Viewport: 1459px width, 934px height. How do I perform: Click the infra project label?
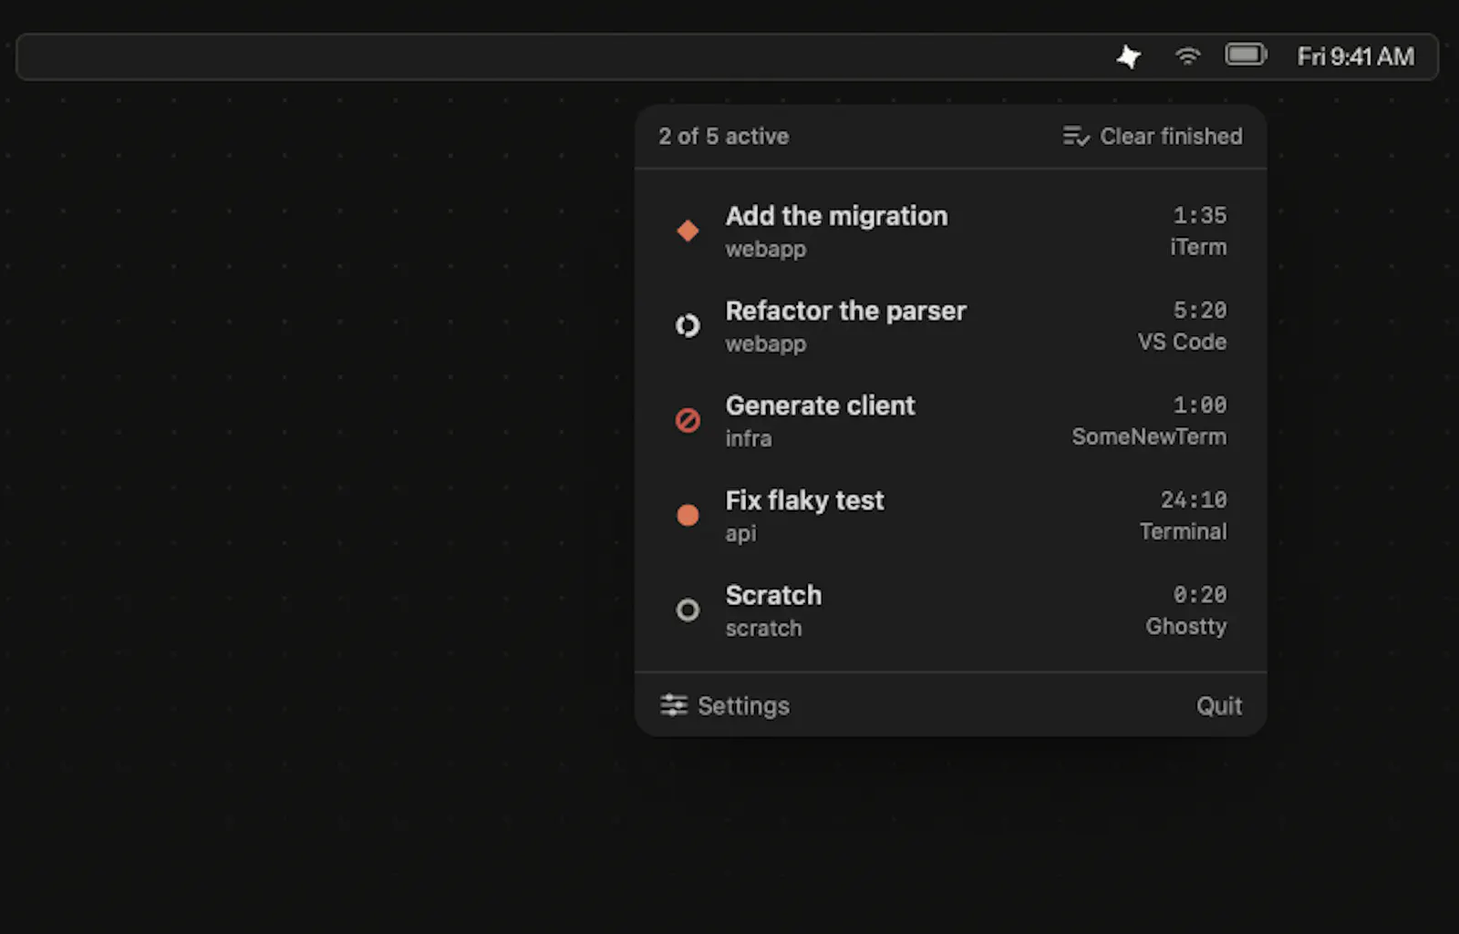pos(749,438)
